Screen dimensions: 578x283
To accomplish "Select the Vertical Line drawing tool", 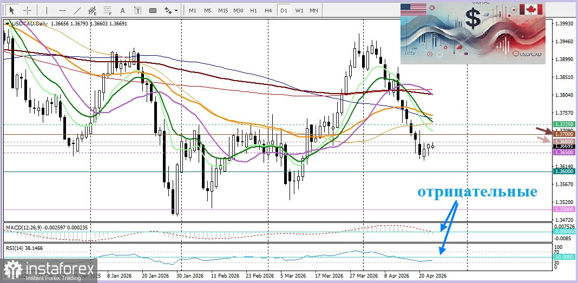I will [x=47, y=10].
